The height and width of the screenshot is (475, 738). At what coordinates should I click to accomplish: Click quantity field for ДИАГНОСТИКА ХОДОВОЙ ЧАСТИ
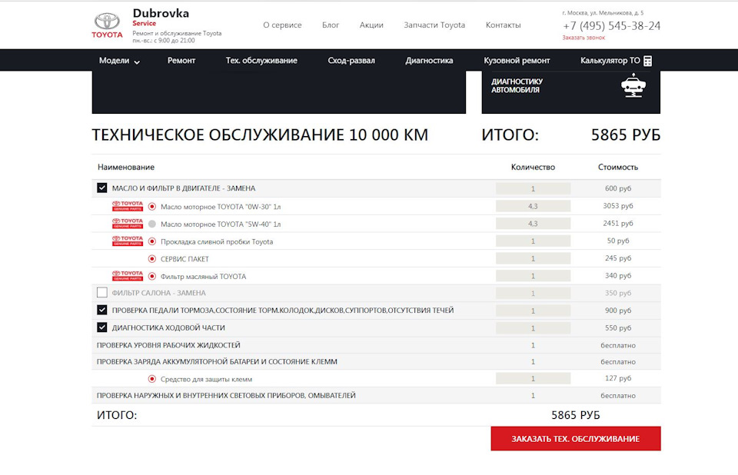pos(533,327)
